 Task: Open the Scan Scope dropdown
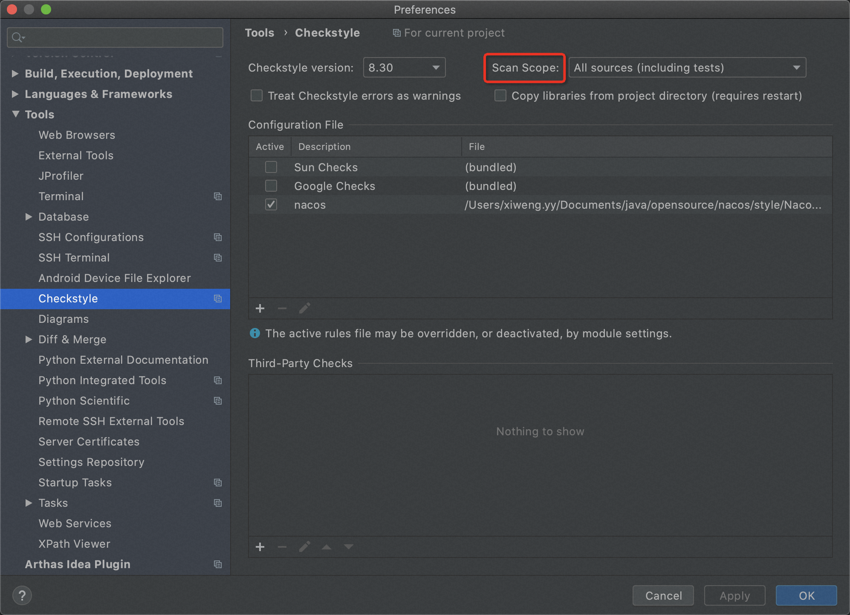click(687, 67)
